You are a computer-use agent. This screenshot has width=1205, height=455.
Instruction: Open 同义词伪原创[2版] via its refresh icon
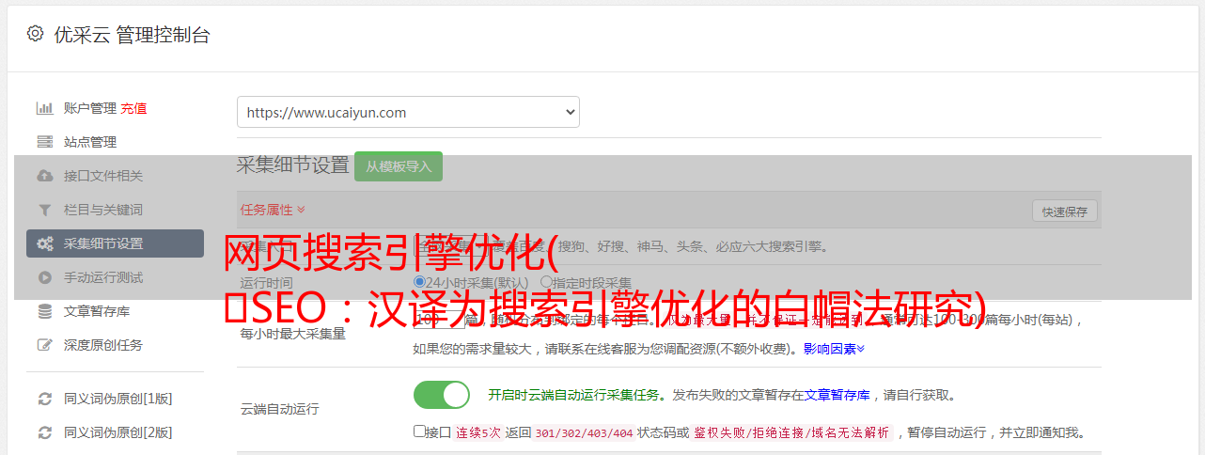pos(44,432)
